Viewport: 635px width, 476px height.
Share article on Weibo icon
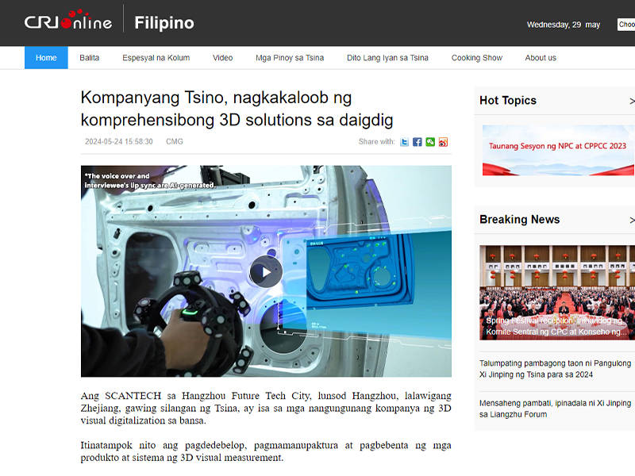(443, 142)
